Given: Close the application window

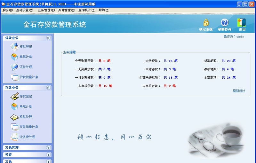Looking at the screenshot, I should pos(252,4).
